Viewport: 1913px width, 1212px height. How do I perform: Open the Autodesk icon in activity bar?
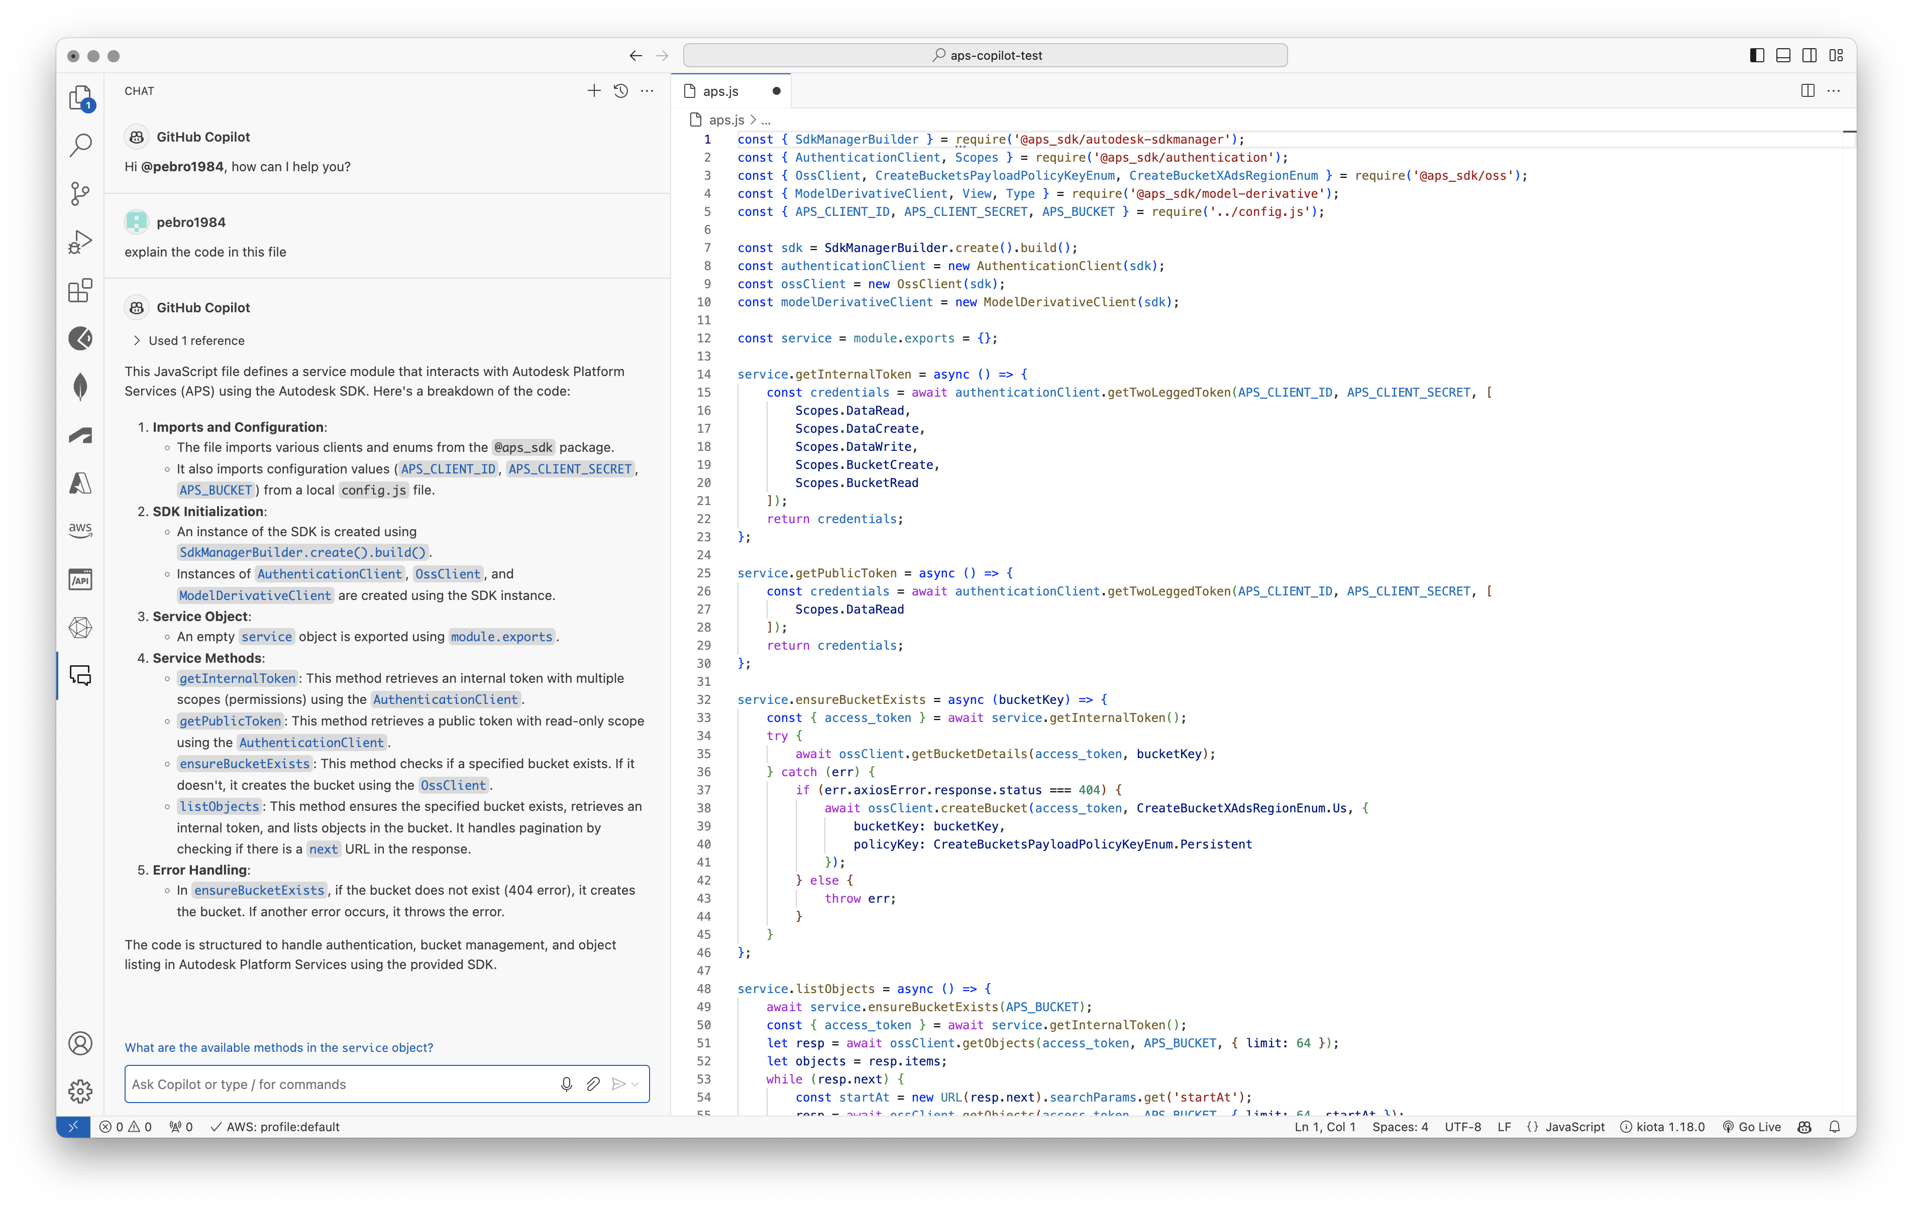tap(80, 435)
